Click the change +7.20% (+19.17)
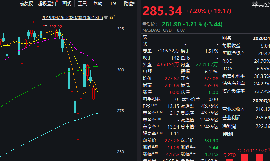The image size is (270, 161). click(x=208, y=11)
